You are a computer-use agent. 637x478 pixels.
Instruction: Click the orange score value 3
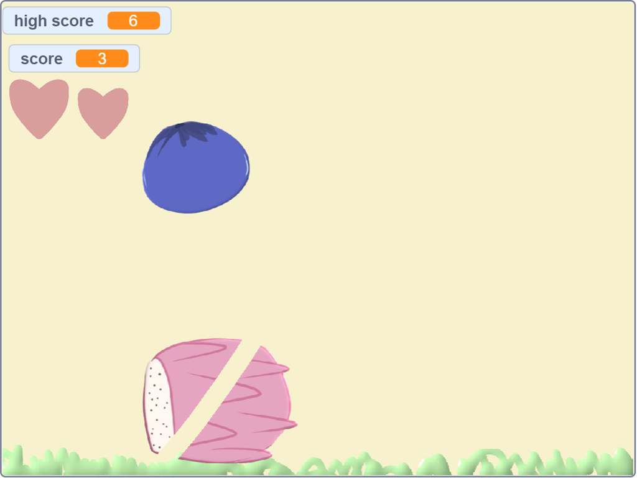coord(102,59)
